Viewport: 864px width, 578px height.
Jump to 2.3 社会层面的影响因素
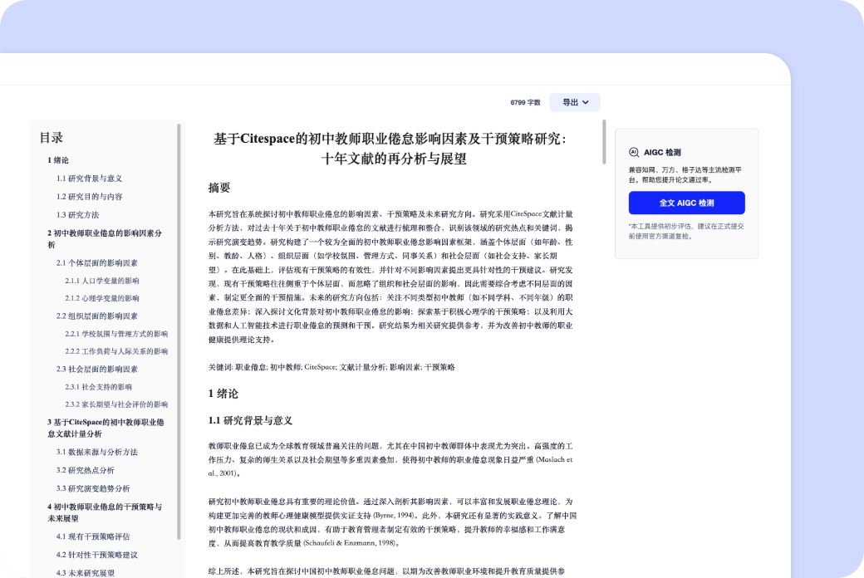(96, 369)
